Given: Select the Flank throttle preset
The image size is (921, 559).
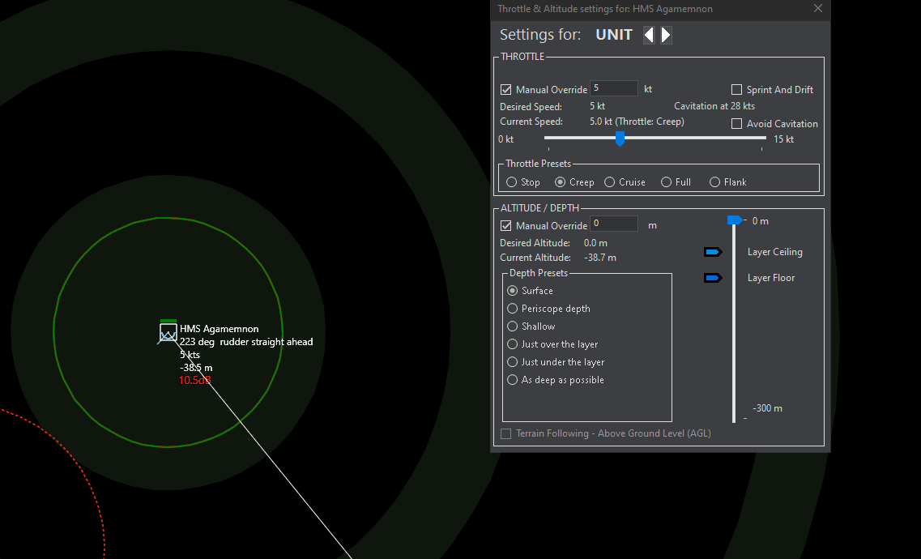Looking at the screenshot, I should [x=714, y=182].
